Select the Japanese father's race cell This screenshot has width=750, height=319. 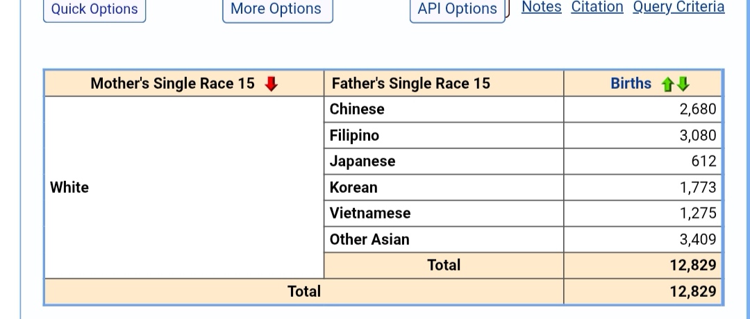click(362, 161)
